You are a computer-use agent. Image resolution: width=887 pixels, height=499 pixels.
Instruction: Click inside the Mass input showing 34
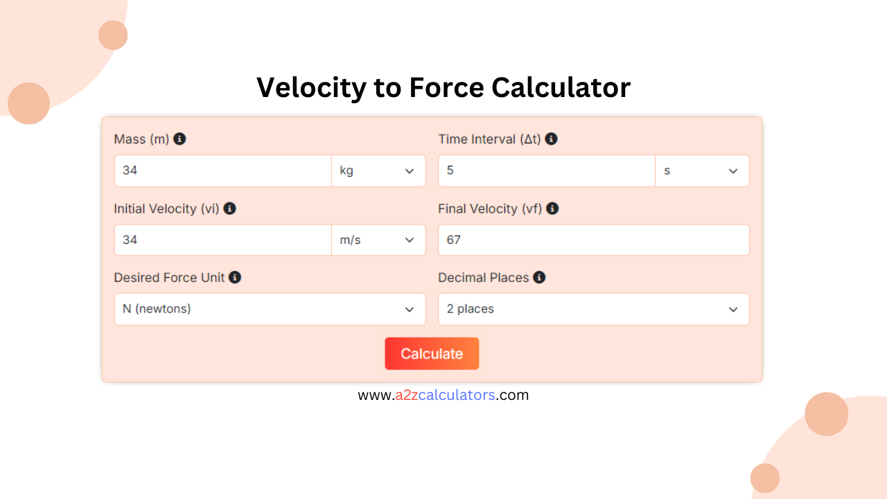pyautogui.click(x=222, y=170)
